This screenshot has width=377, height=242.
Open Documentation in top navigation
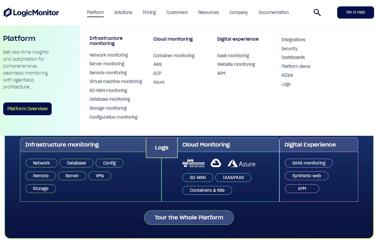point(274,12)
